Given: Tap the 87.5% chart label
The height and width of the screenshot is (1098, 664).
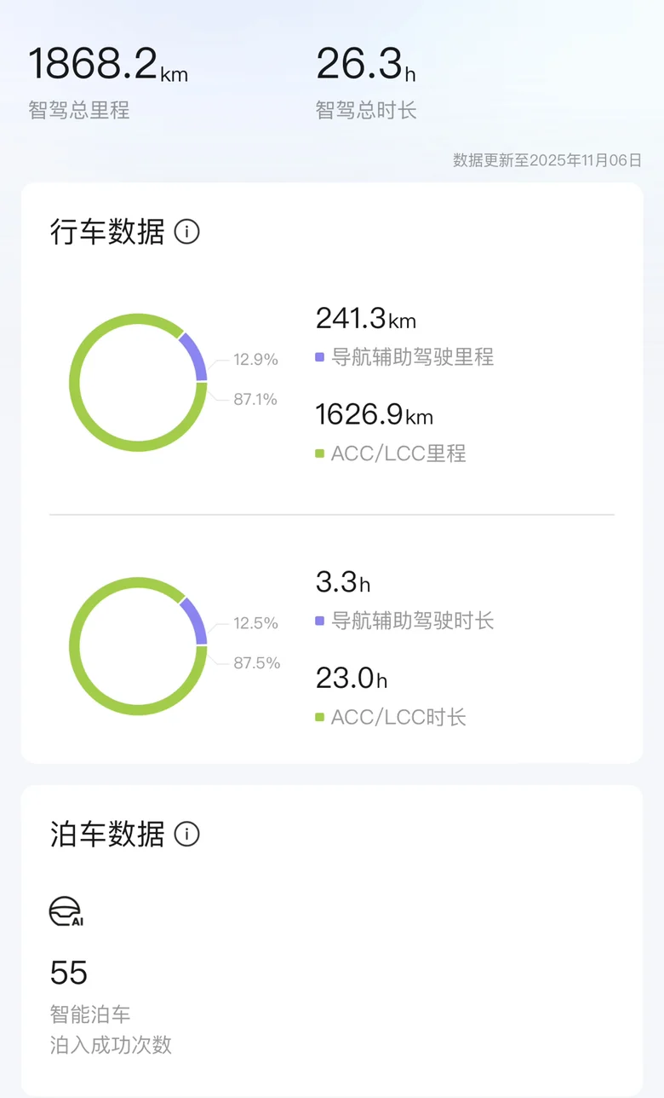Looking at the screenshot, I should (x=256, y=663).
